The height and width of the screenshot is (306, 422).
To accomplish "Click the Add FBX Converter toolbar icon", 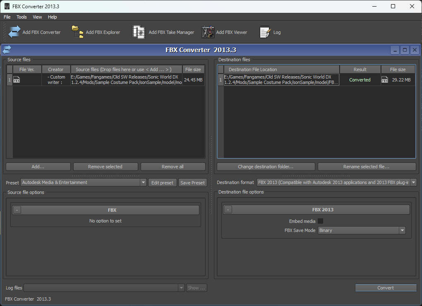I will pos(14,32).
